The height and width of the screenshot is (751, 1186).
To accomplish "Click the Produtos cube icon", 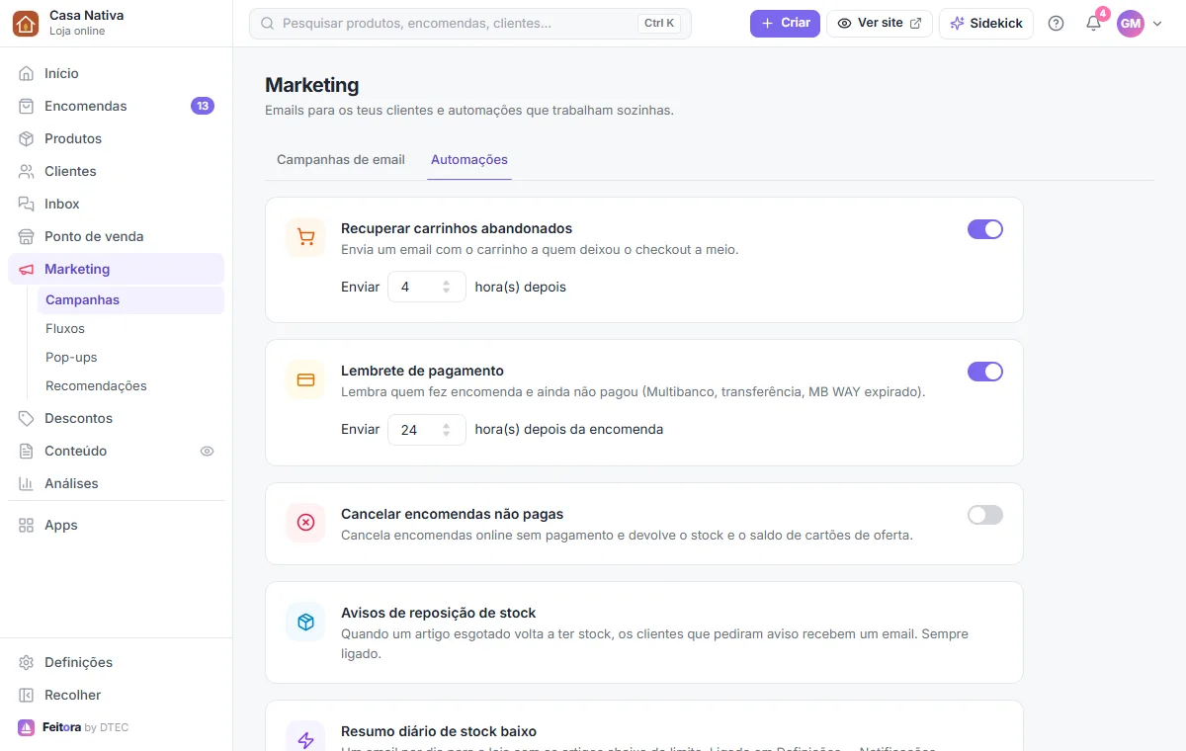I will coord(27,138).
